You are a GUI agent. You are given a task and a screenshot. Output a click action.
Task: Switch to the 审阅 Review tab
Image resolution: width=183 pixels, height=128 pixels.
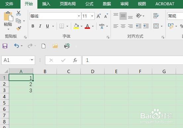[x=124, y=4]
